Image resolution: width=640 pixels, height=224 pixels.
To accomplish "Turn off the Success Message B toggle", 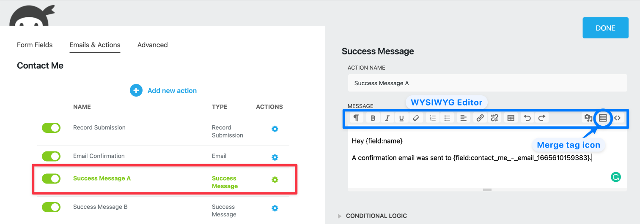I will [x=51, y=207].
